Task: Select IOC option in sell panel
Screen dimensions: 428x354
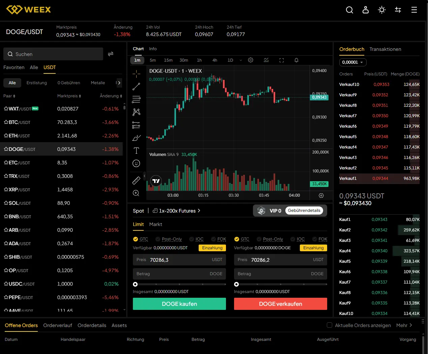Action: (297, 239)
